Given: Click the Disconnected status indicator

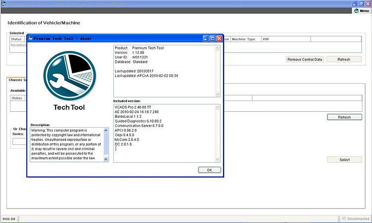Looking at the screenshot, I should click(356, 219).
